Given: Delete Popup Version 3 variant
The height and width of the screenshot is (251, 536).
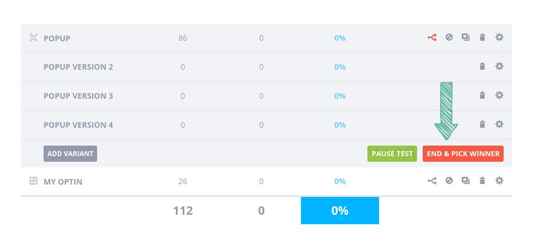Looking at the screenshot, I should pos(482,96).
